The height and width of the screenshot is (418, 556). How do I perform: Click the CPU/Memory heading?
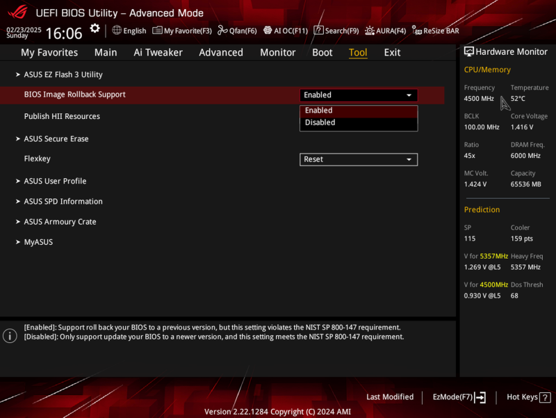click(x=487, y=70)
